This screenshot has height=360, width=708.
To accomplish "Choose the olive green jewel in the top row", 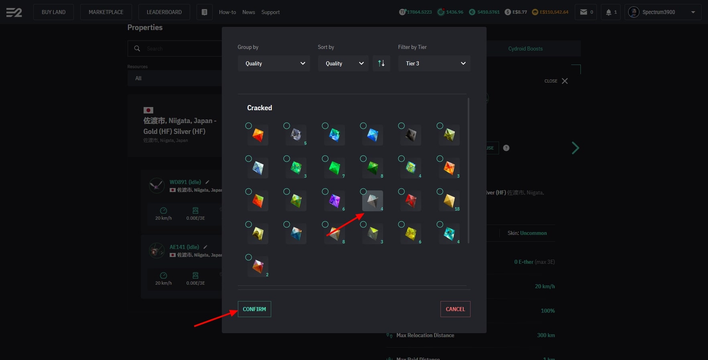I will [449, 135].
